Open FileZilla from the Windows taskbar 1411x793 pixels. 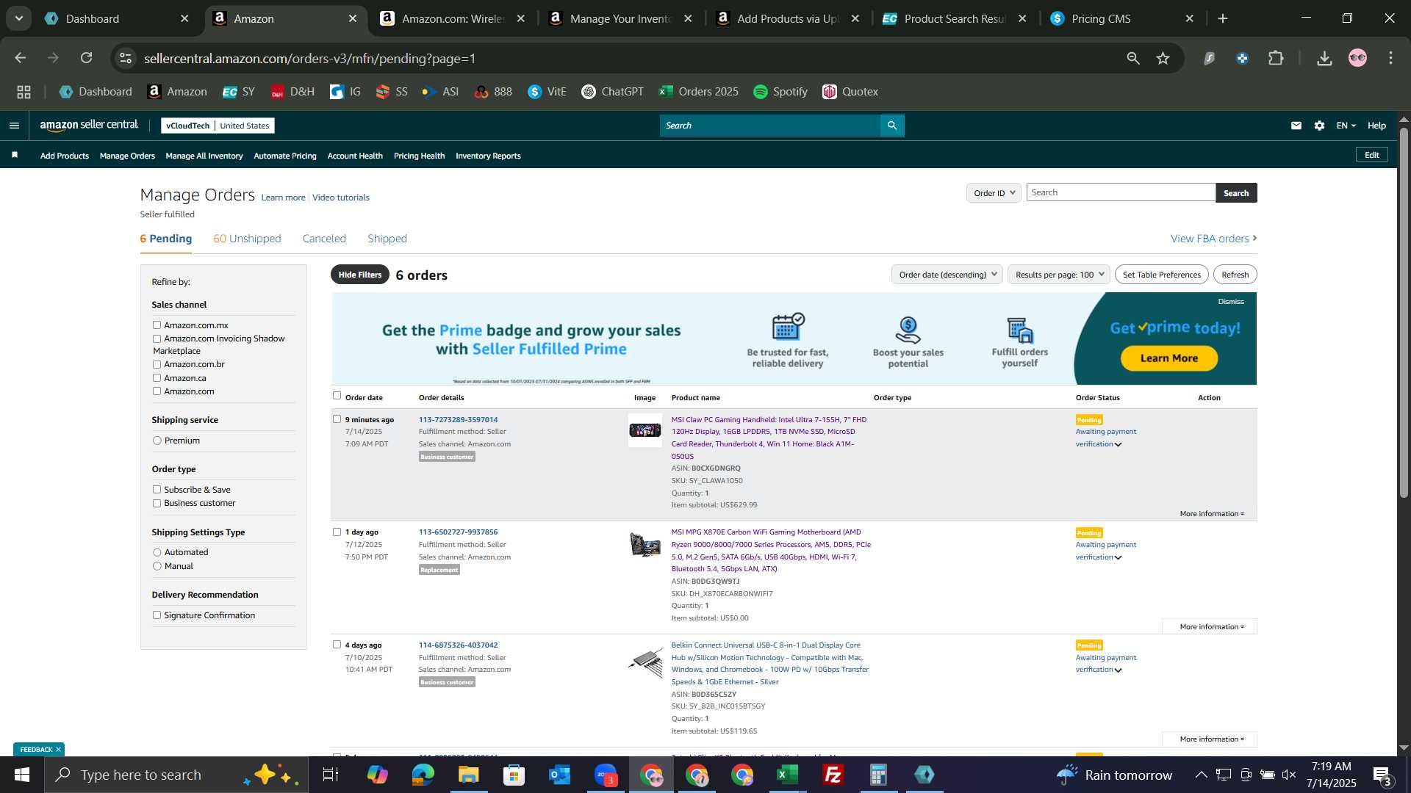833,775
